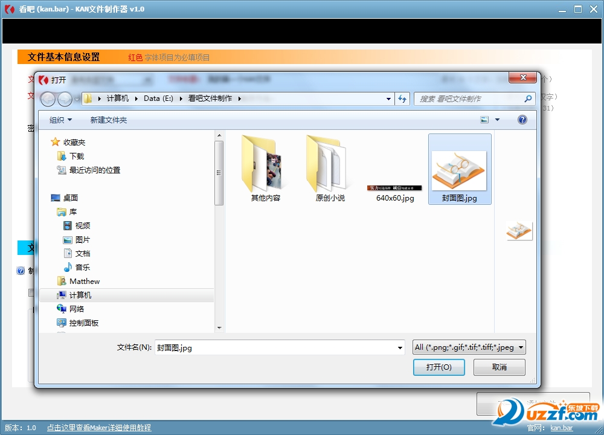Select the 原创小说 folder
This screenshot has height=435, width=604.
click(x=330, y=169)
